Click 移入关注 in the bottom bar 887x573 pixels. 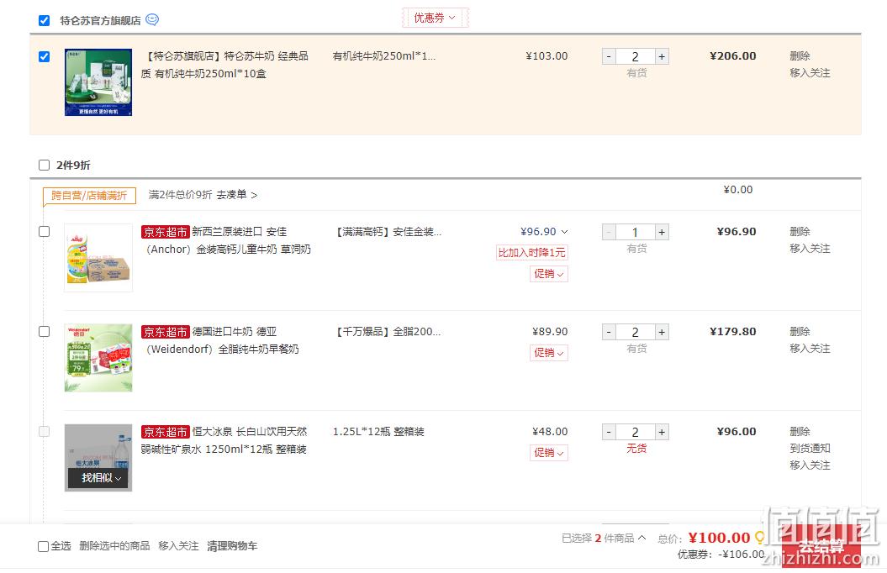point(179,546)
